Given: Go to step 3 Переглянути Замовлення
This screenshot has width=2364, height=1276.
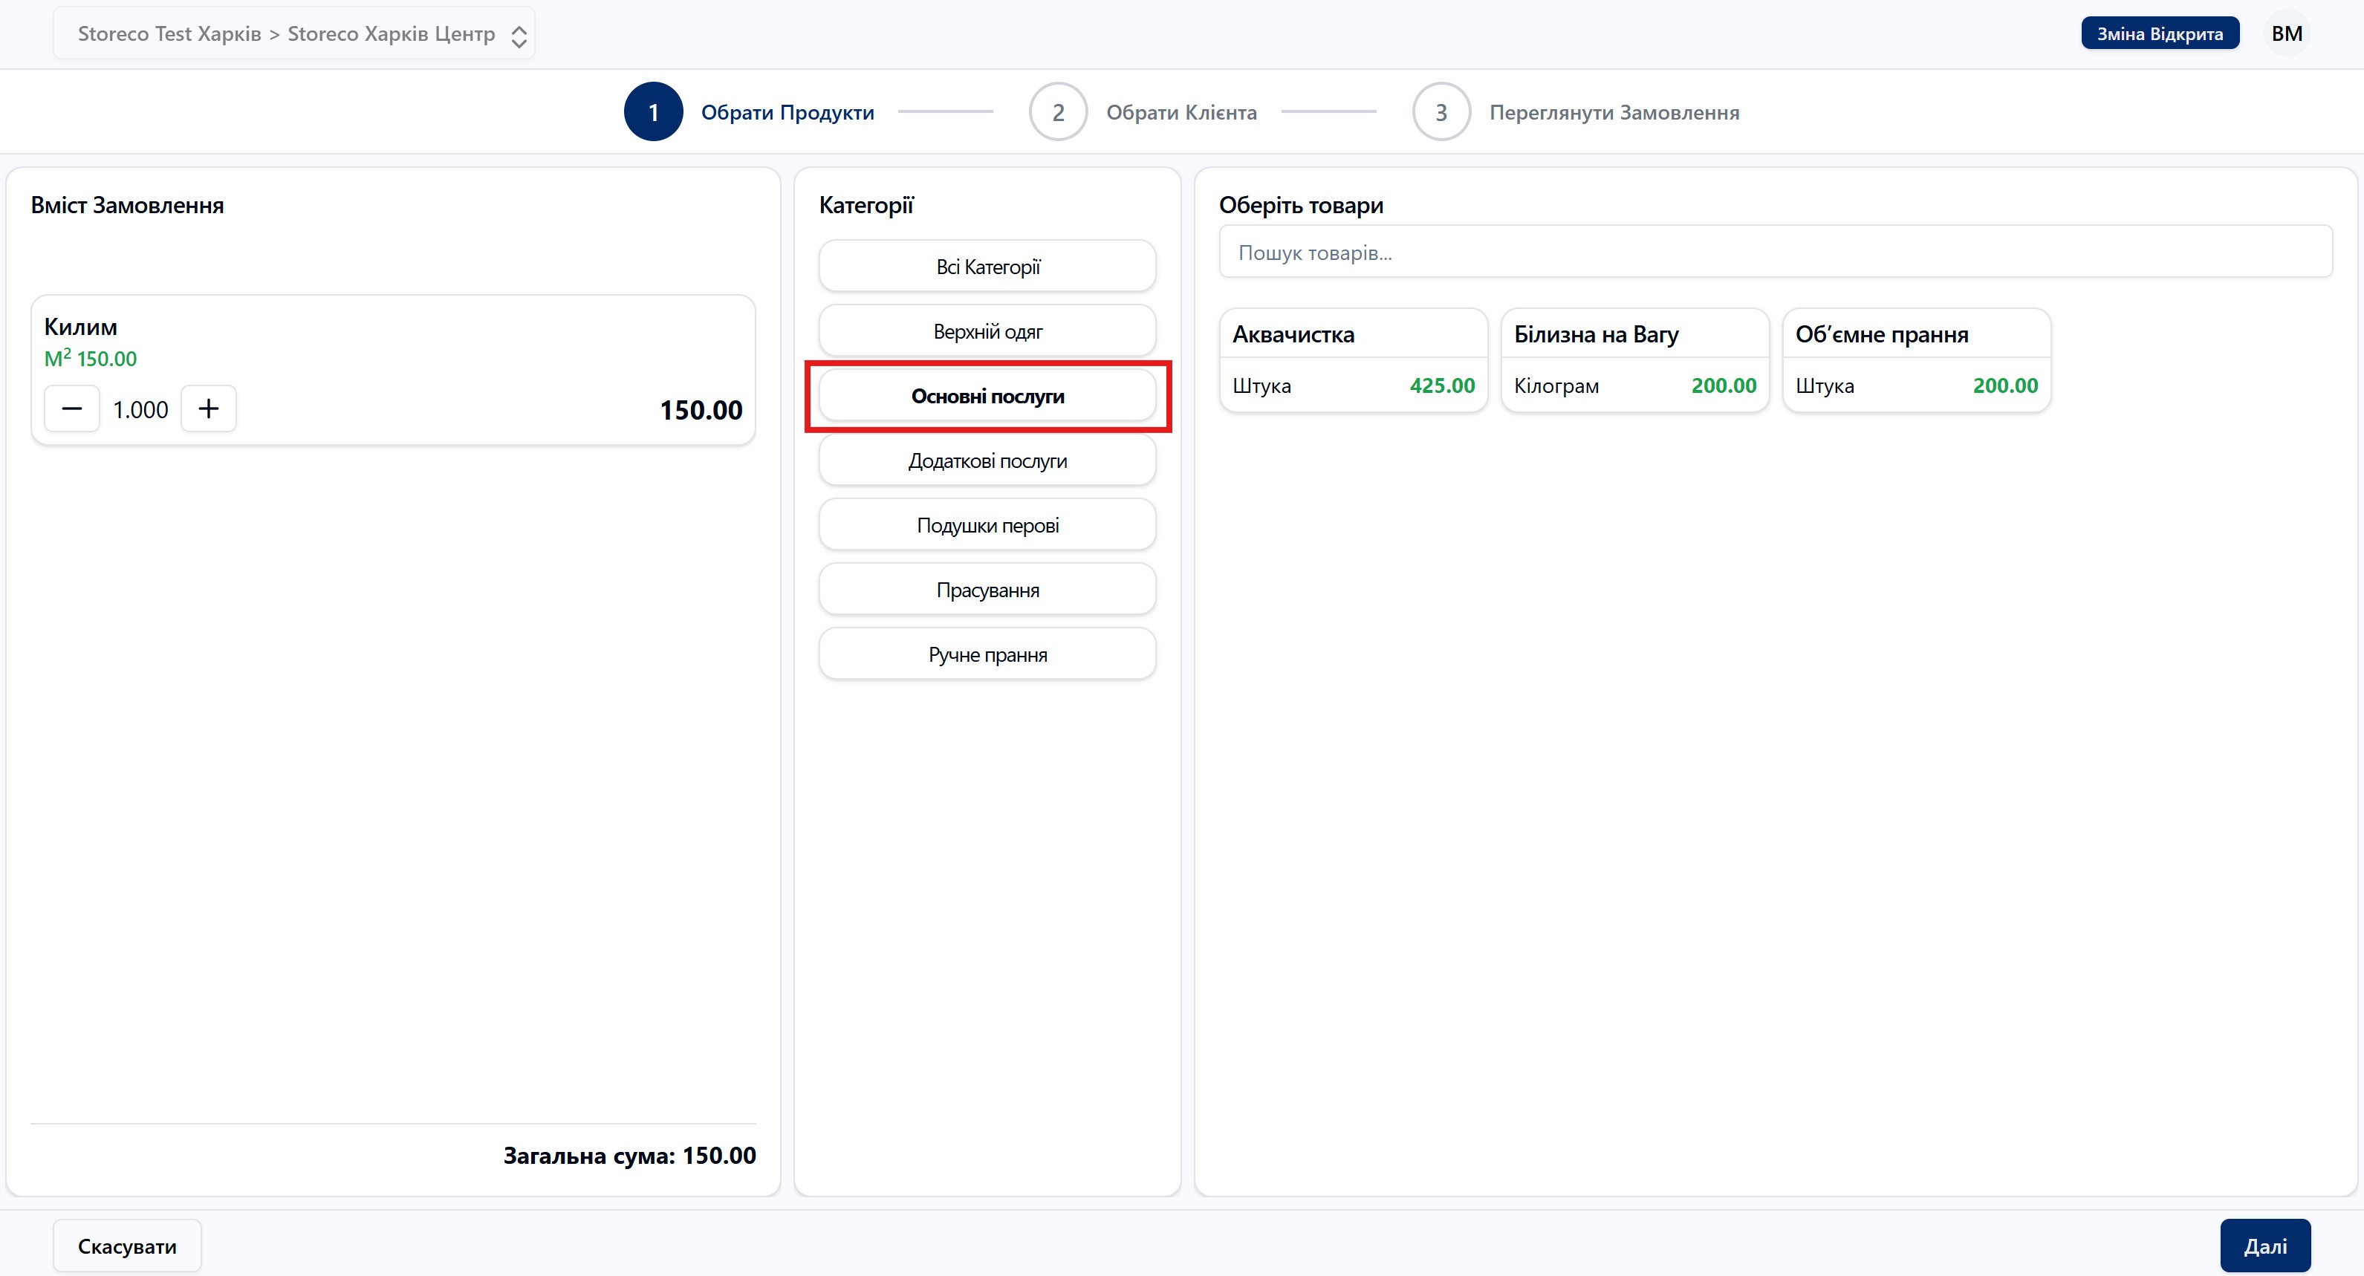Looking at the screenshot, I should [1441, 112].
